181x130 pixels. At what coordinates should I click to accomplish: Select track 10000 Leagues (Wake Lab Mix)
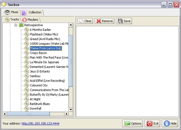[49, 44]
